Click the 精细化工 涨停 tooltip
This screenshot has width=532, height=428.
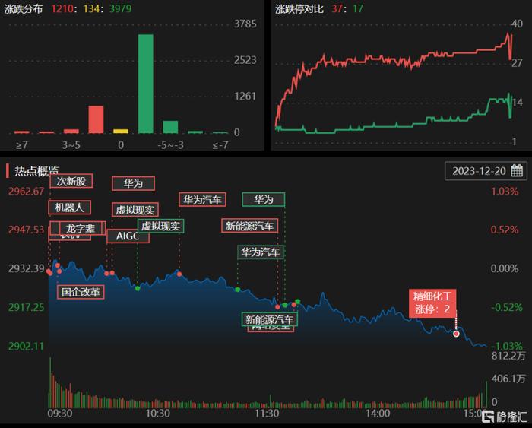pos(432,303)
